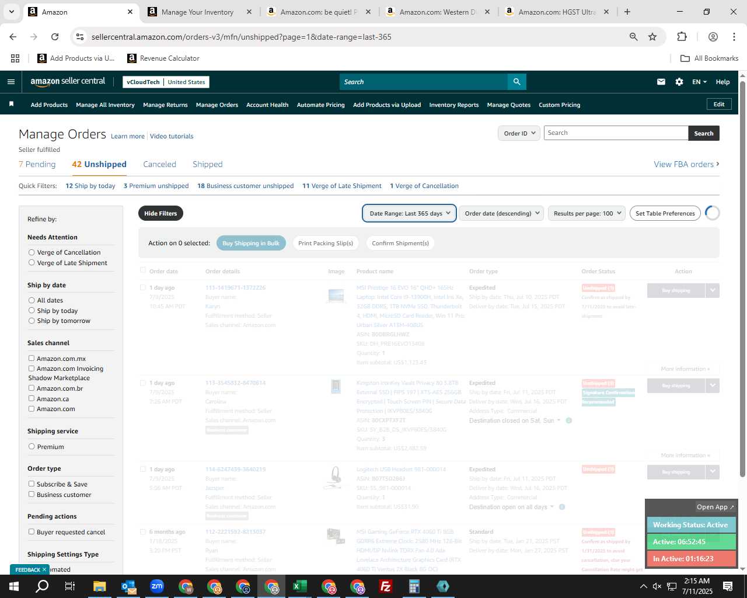This screenshot has height=598, width=747.
Task: Bookmark this page with the star icon
Action: pyautogui.click(x=652, y=37)
